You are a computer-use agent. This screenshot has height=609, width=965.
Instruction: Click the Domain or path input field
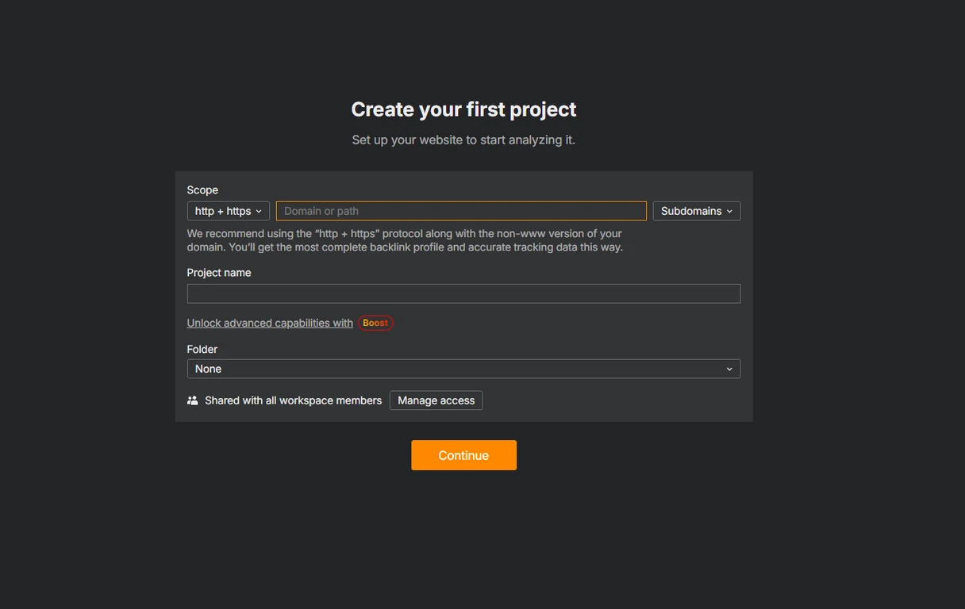(x=461, y=211)
